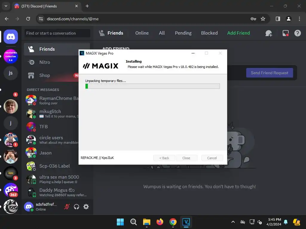Minimize the MAGIX Vegas Pro installer window
Viewport: 306px width, 229px height.
point(193,53)
